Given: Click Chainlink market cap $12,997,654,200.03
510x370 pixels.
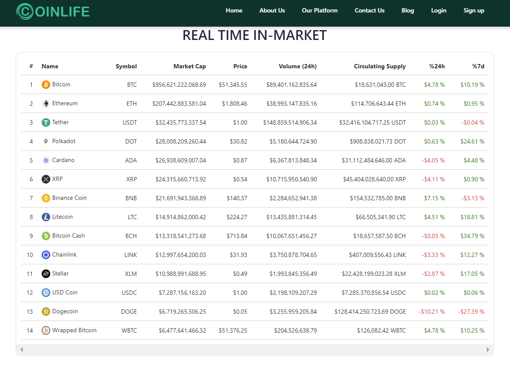Looking at the screenshot, I should coord(180,254).
